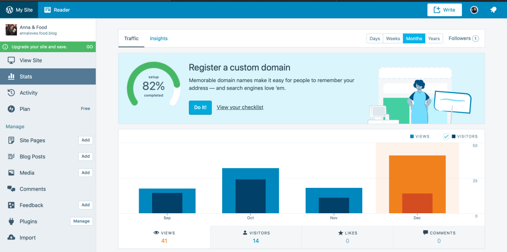Click the Import cloud icon
This screenshot has height=252, width=507.
tap(11, 238)
